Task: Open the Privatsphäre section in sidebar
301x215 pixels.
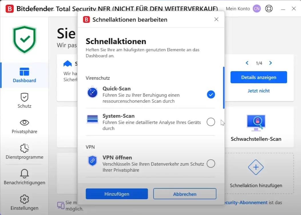Action: (25, 126)
